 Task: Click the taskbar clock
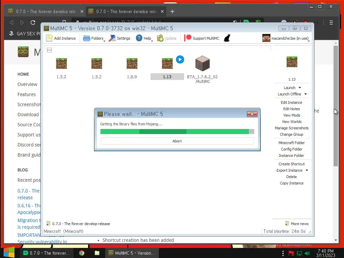click(326, 253)
